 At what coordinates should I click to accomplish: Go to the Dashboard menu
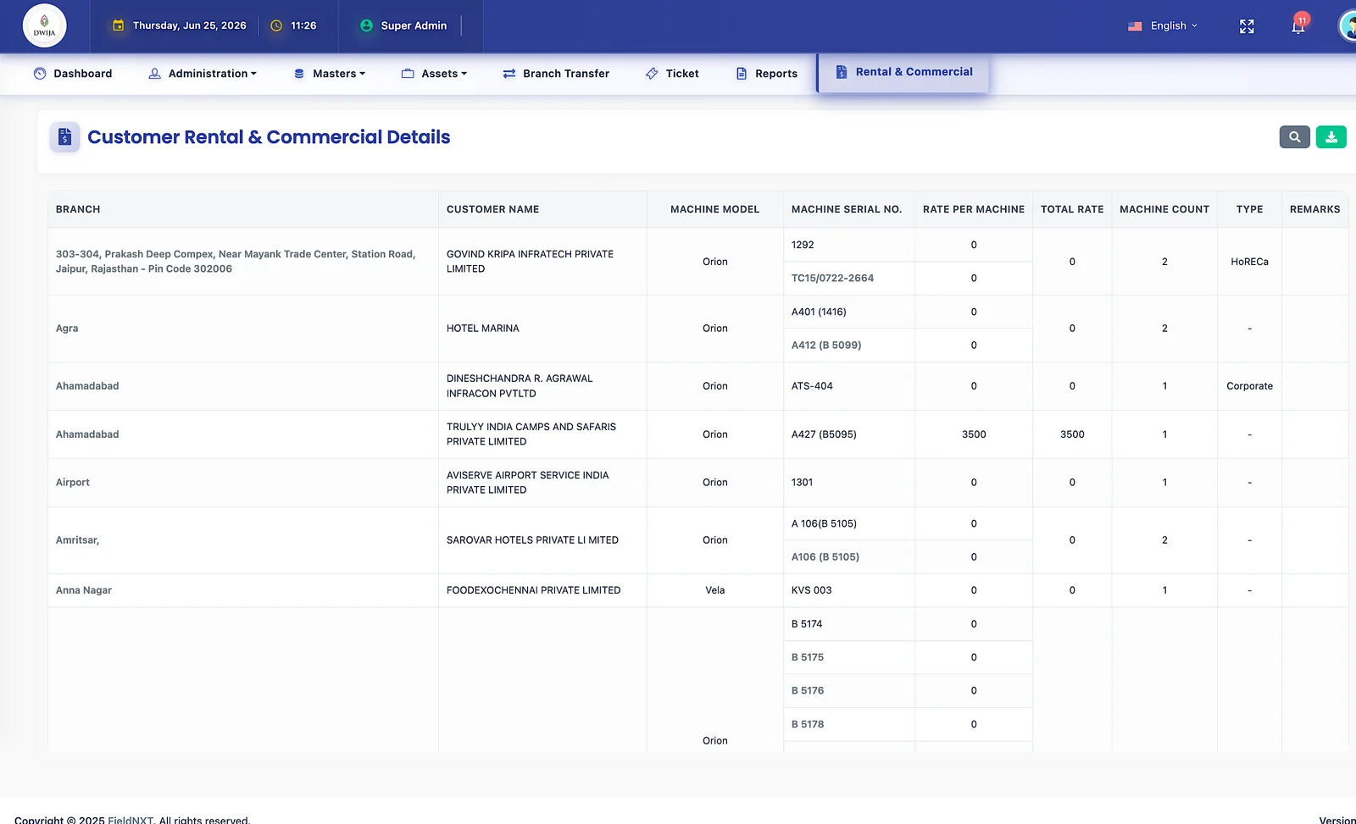click(73, 74)
